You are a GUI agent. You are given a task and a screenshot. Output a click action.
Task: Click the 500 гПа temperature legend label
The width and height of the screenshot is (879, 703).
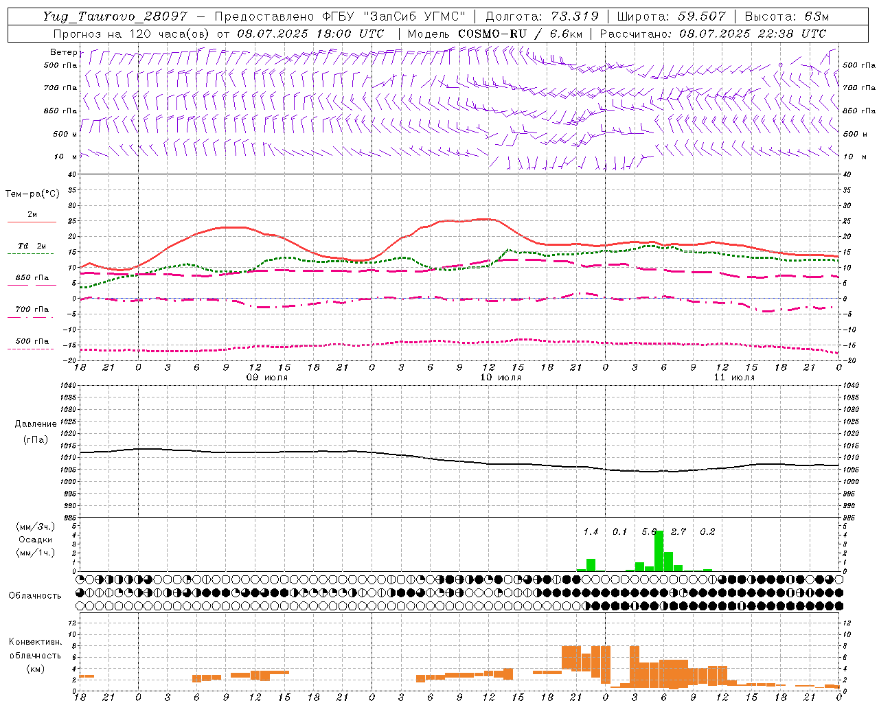point(32,341)
